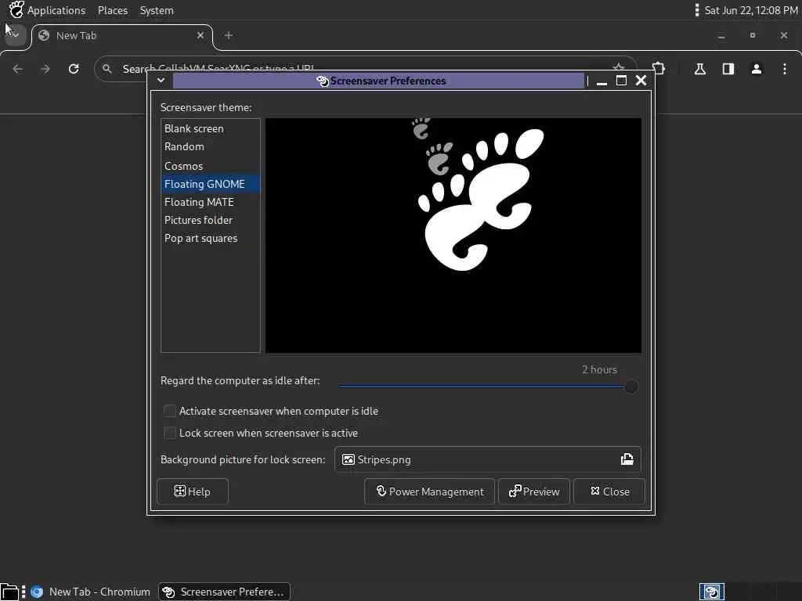Enable Lock screen when screensaver is active
802x601 pixels.
click(170, 433)
